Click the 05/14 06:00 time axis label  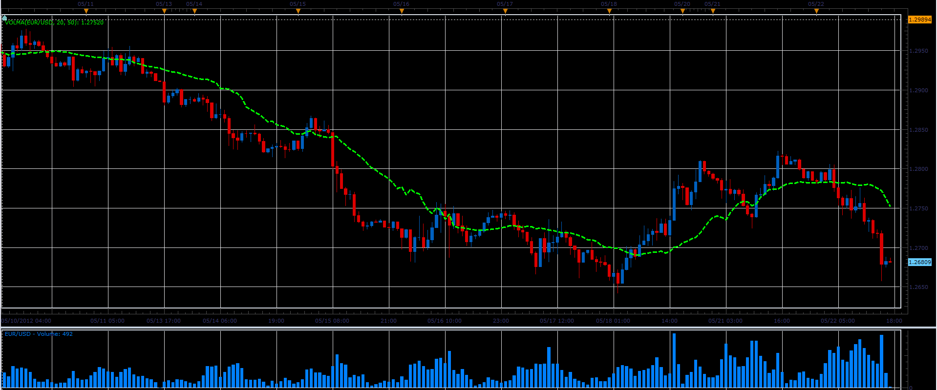point(220,321)
